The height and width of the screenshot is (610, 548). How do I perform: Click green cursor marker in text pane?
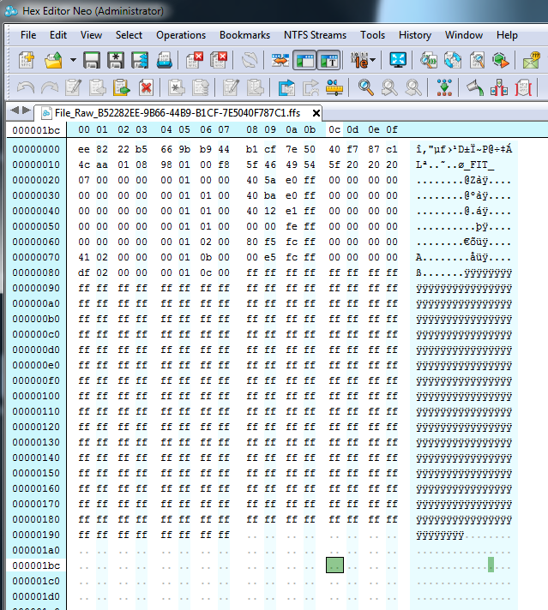(491, 565)
